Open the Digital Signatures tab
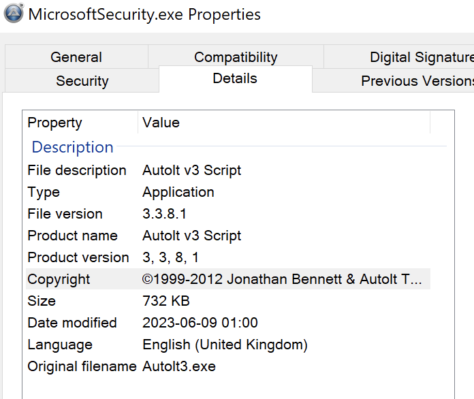Image resolution: width=474 pixels, height=399 pixels. coord(399,57)
